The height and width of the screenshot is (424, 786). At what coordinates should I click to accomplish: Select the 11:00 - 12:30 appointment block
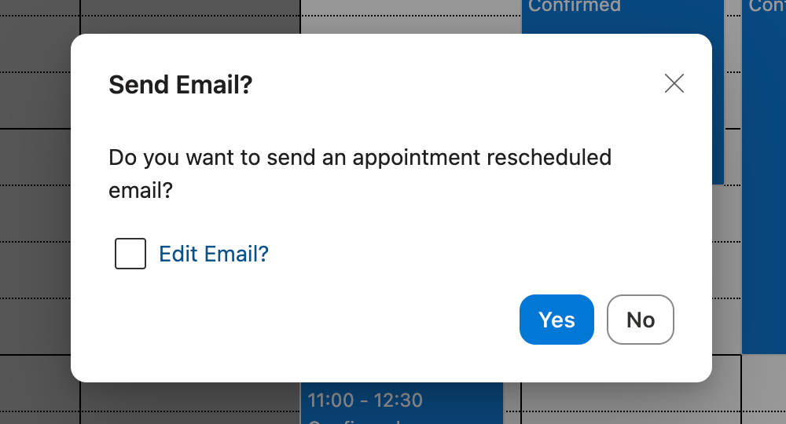pyautogui.click(x=401, y=410)
